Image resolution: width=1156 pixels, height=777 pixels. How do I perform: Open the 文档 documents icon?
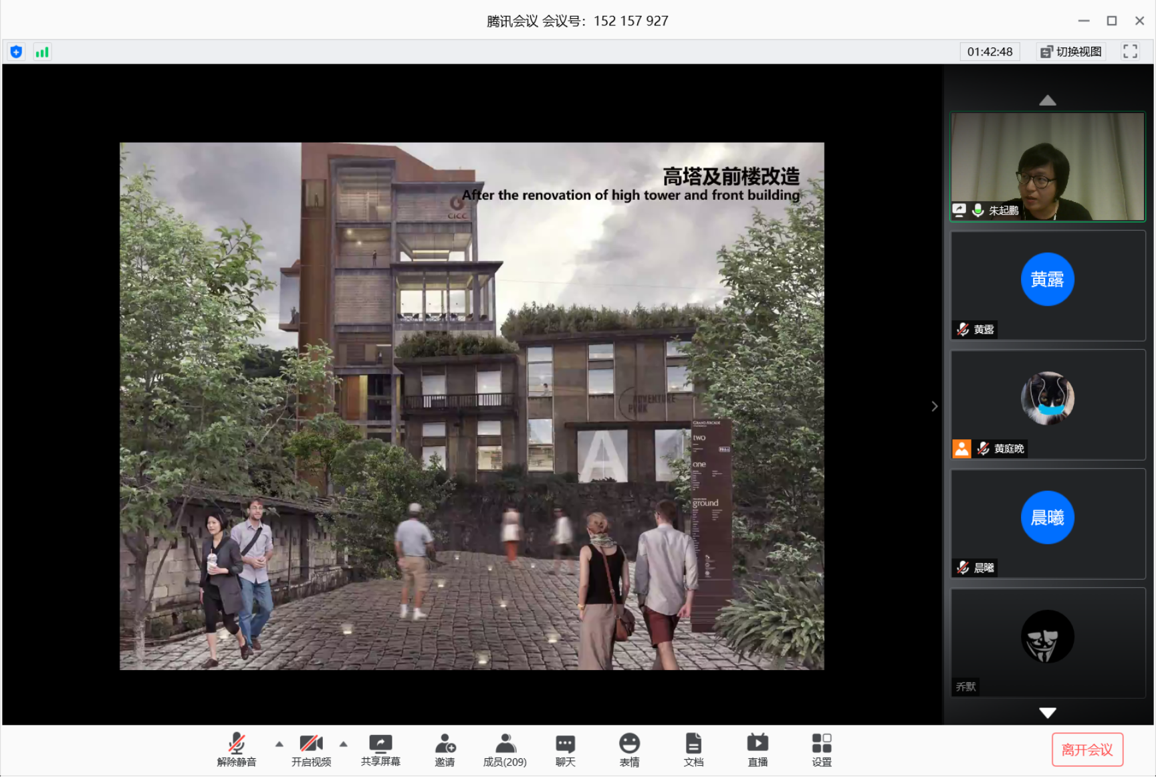(x=693, y=750)
